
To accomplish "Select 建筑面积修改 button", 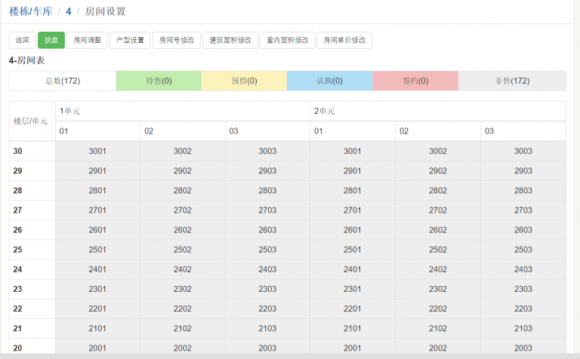I will tap(230, 41).
